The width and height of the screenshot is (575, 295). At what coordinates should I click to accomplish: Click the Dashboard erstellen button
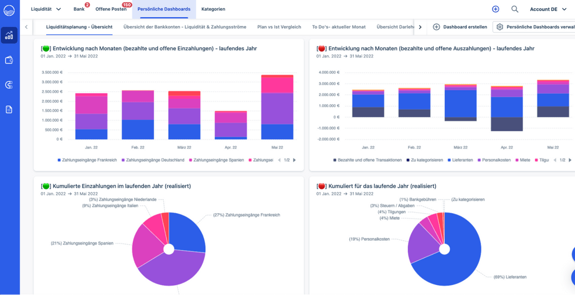click(459, 27)
